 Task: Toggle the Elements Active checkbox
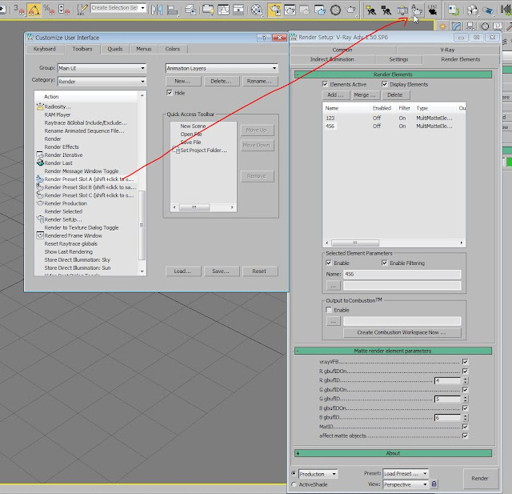click(325, 84)
